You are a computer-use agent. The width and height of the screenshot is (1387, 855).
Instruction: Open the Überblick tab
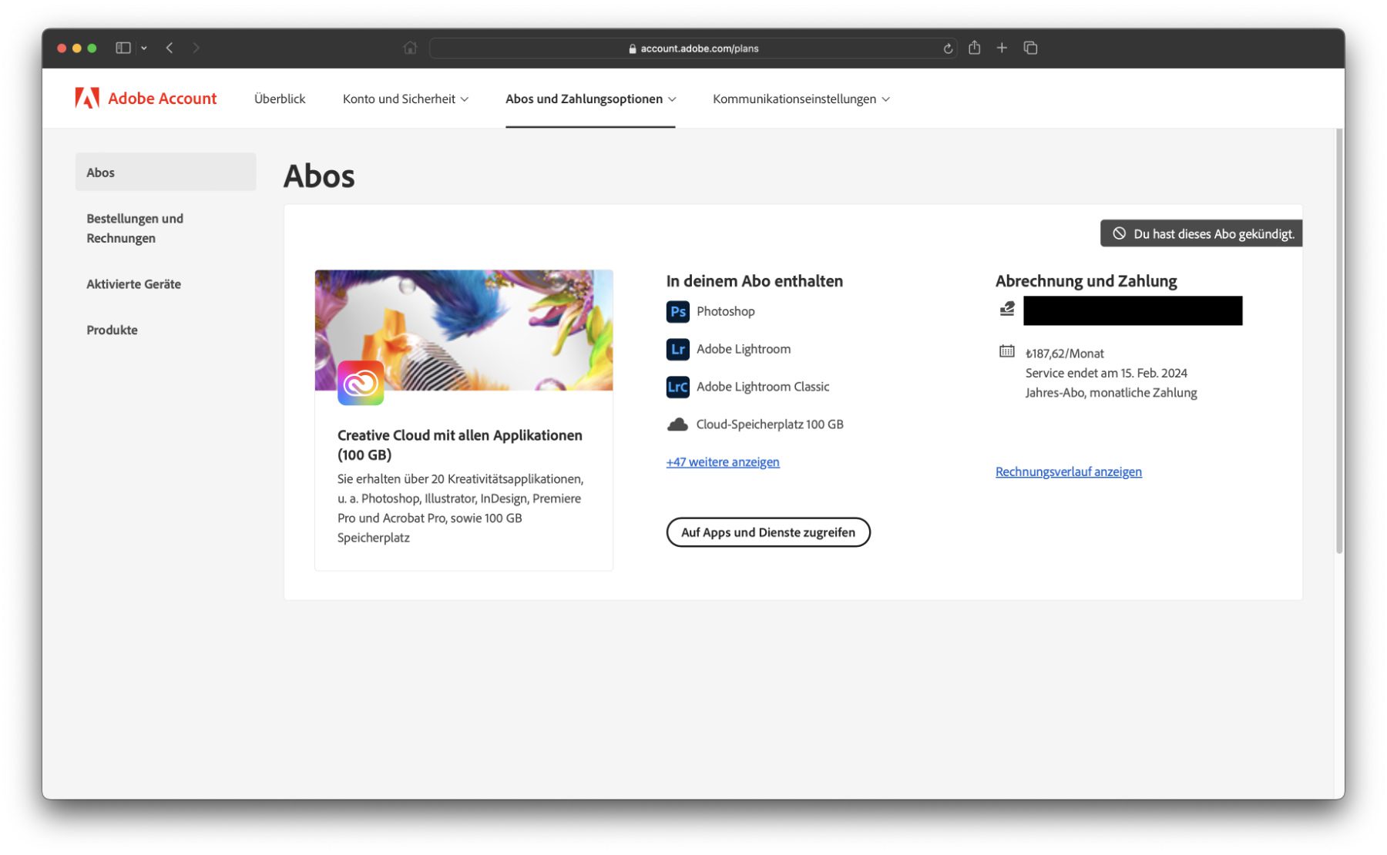pos(280,99)
